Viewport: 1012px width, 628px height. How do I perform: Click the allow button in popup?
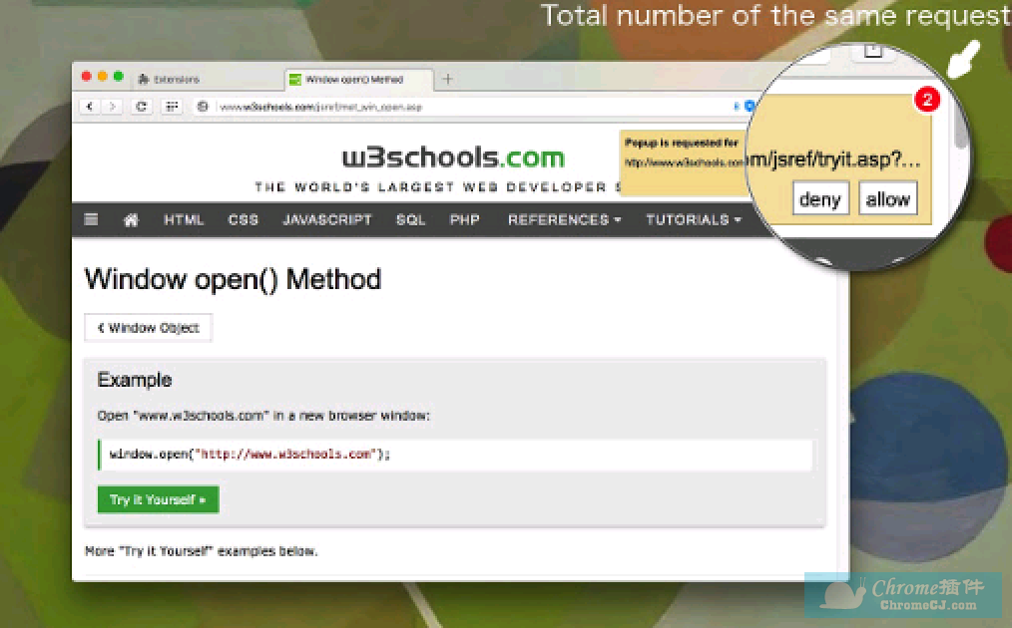click(888, 199)
